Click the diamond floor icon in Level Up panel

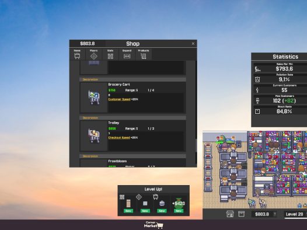[x=139, y=197]
